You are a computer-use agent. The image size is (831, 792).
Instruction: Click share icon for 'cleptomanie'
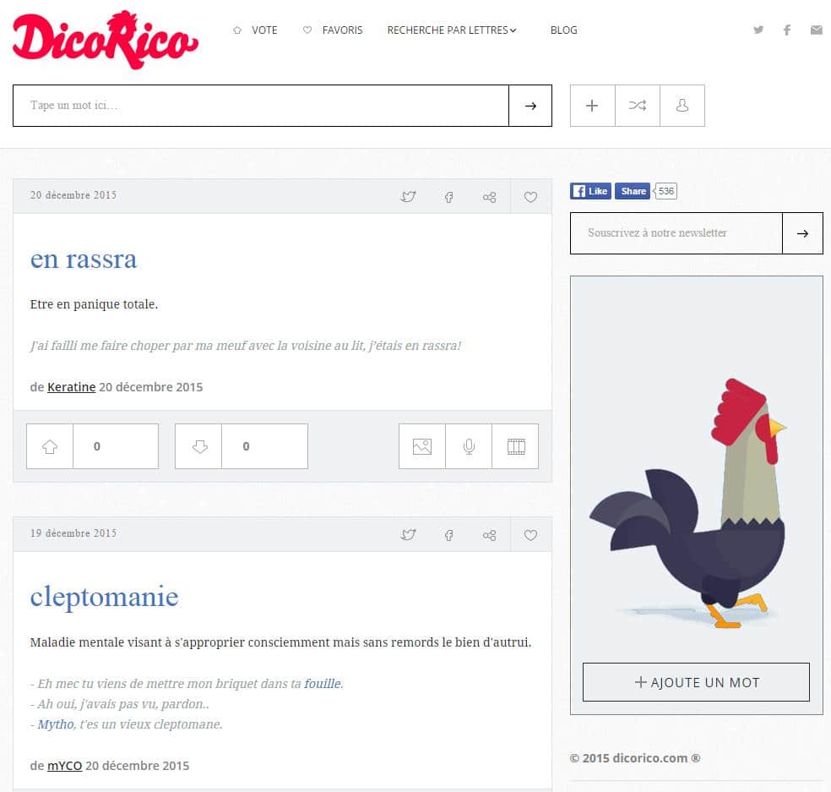489,535
